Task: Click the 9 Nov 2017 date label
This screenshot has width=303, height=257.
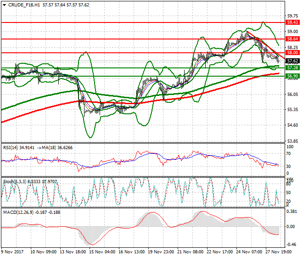Action: pyautogui.click(x=12, y=252)
